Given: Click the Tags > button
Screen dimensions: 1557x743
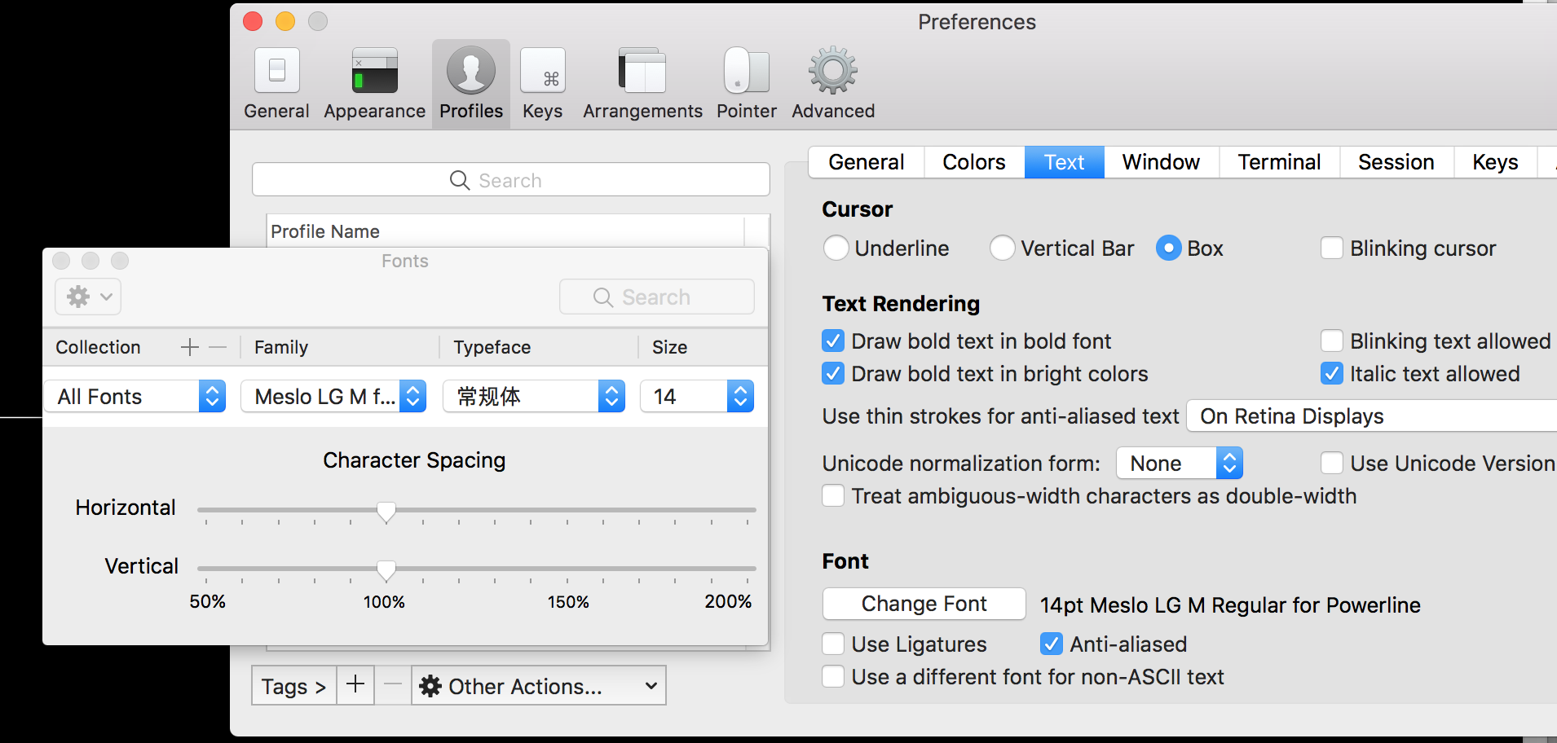Looking at the screenshot, I should 293,686.
